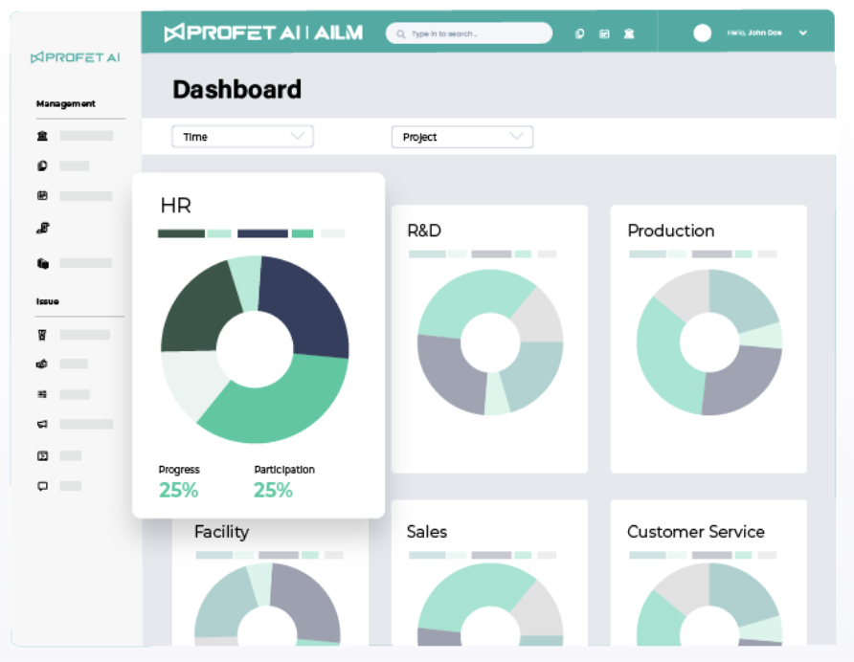This screenshot has height=662, width=854.
Task: Click the bank building icon in the sidebar
Action: tap(42, 137)
